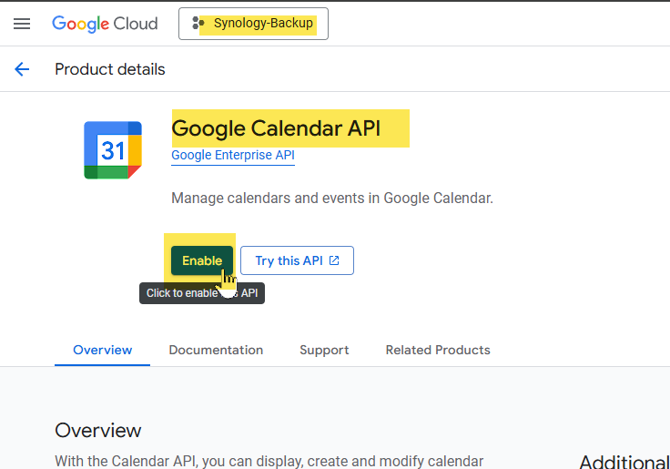Switch to the Documentation tab
This screenshot has height=469, width=670.
[216, 350]
